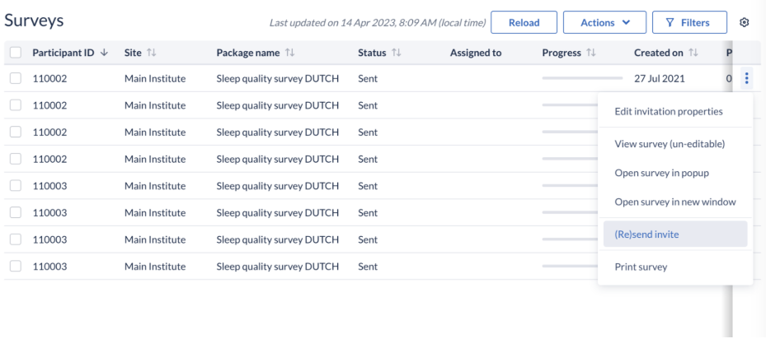Select Edit invitation properties
The width and height of the screenshot is (766, 362).
tap(669, 112)
